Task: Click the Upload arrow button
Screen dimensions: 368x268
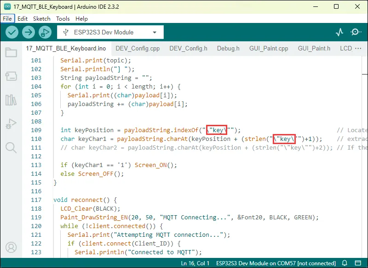Action: (x=29, y=32)
